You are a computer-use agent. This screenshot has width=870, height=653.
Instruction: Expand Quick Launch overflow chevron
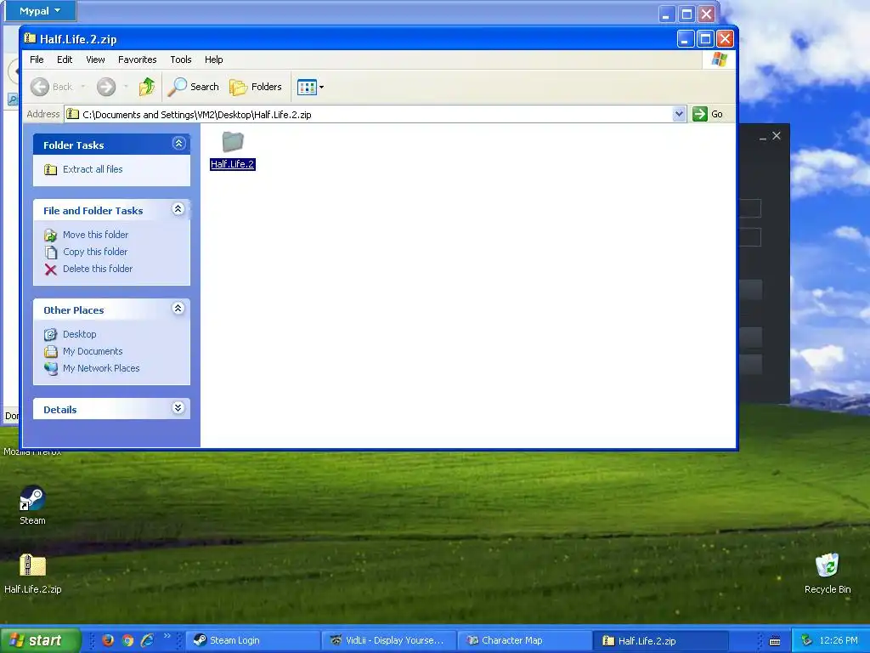167,636
